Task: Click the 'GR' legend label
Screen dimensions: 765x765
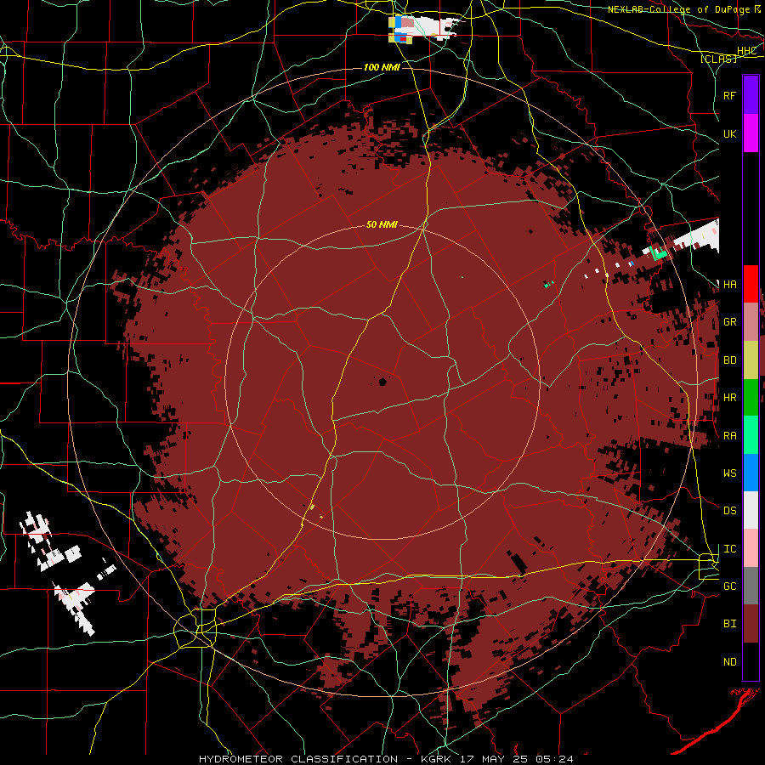Action: (x=729, y=322)
